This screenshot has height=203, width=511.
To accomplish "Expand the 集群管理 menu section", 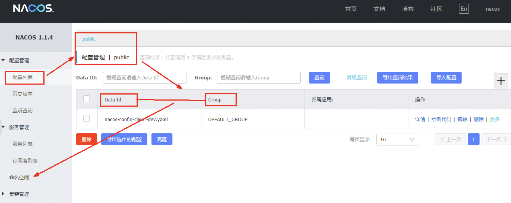I will tap(3, 194).
